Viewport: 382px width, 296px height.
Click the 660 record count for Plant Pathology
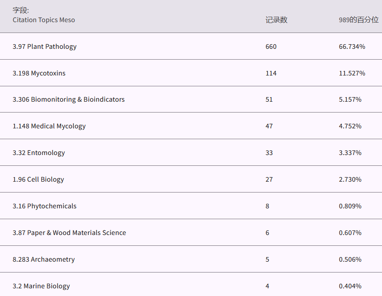pos(271,47)
